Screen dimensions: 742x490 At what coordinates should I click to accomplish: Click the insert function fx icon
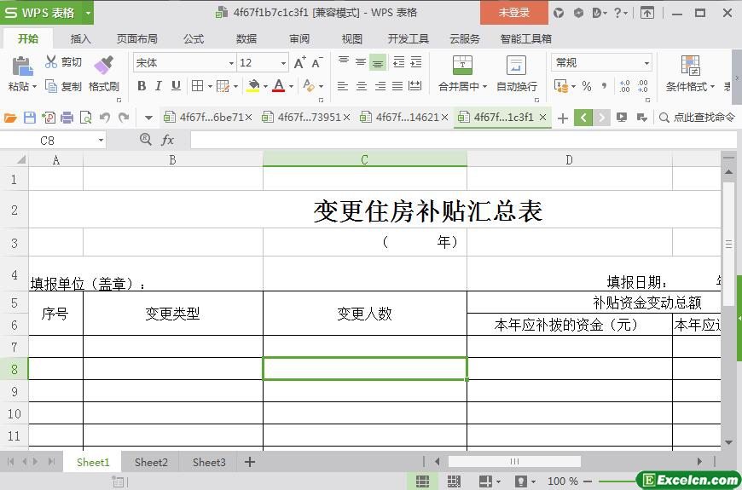pyautogui.click(x=168, y=140)
